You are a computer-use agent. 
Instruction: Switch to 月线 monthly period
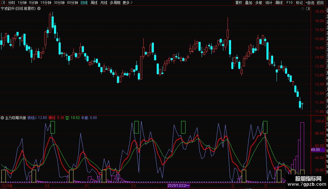104,3
